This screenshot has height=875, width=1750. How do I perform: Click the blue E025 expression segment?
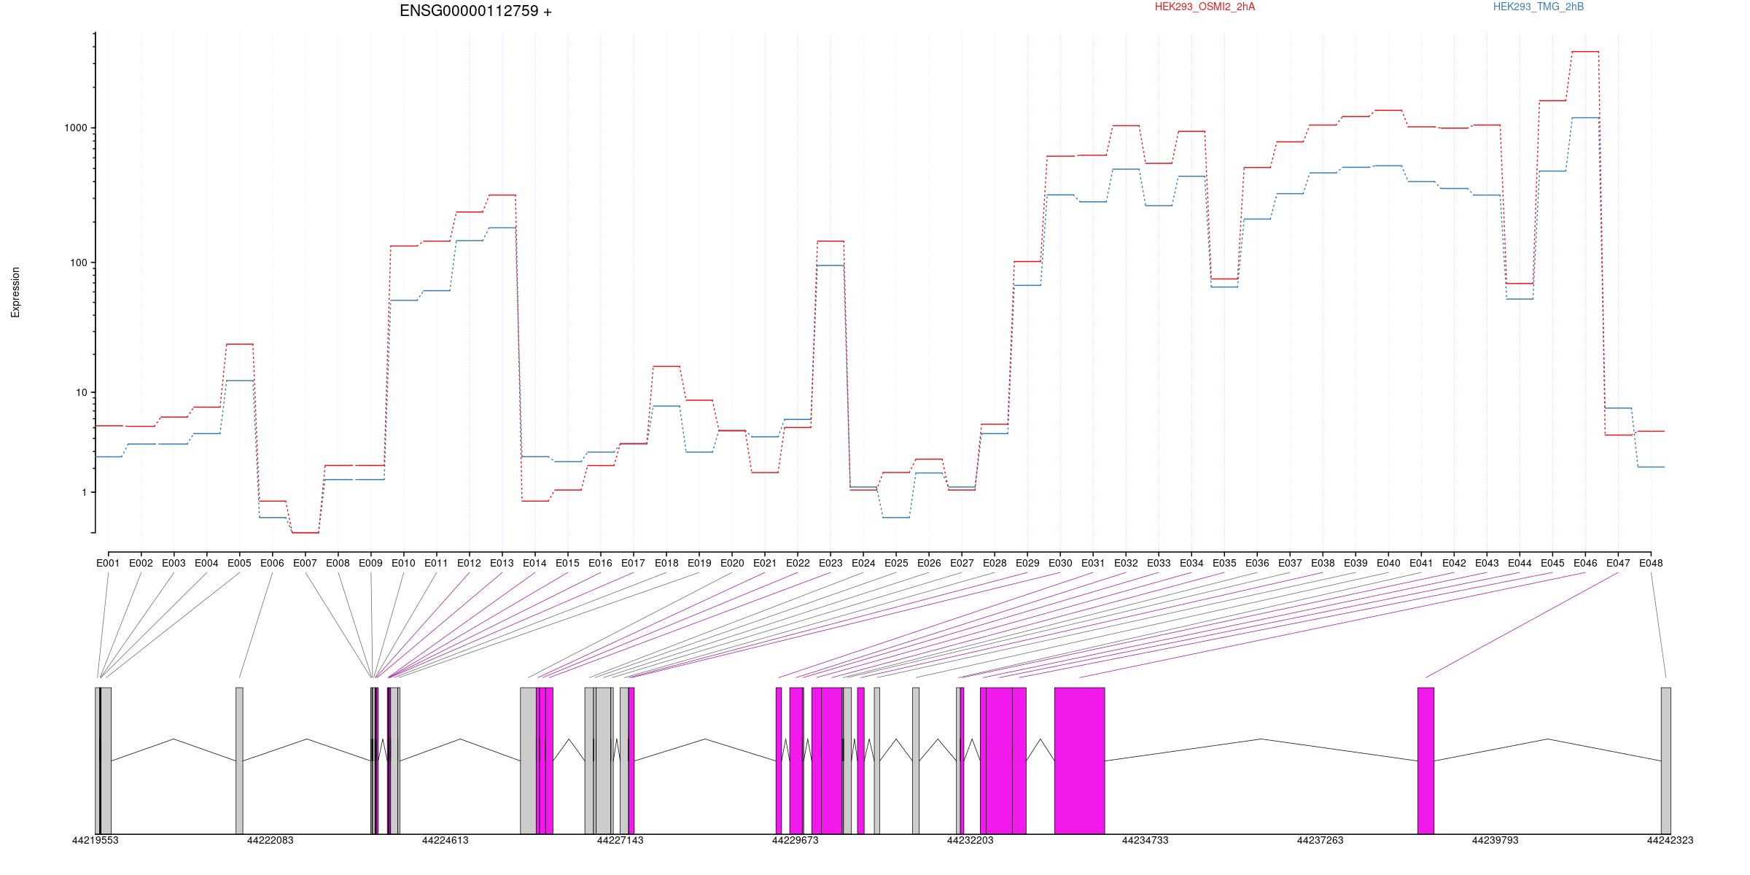pyautogui.click(x=896, y=518)
